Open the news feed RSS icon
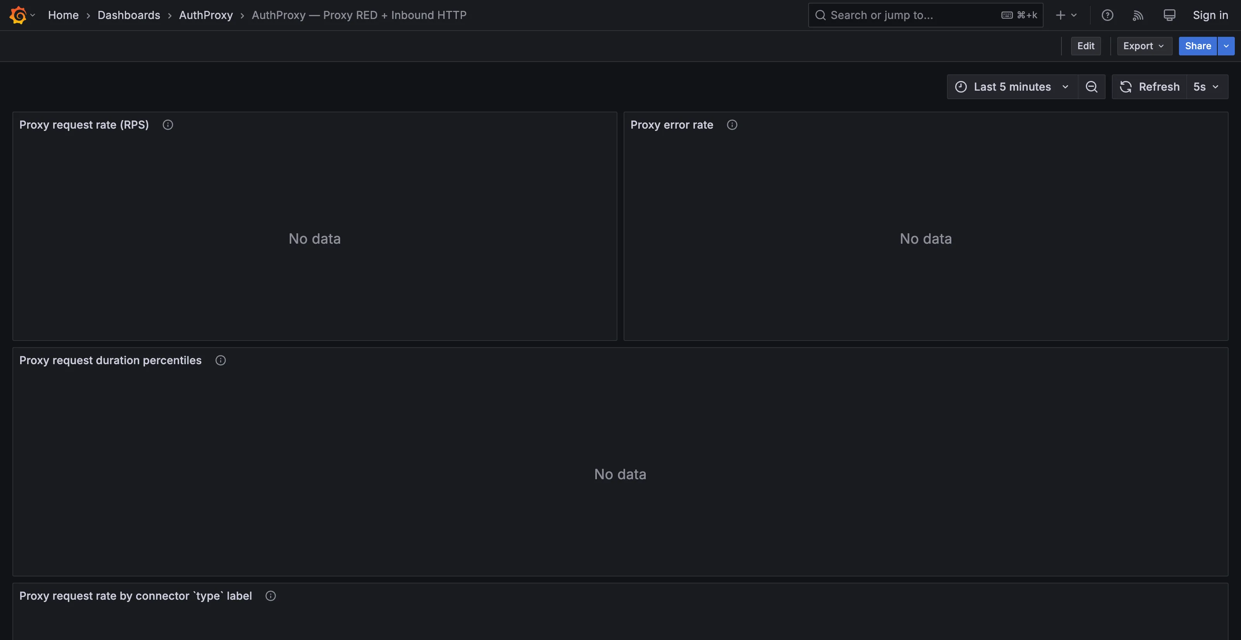1241x640 pixels. click(1138, 15)
